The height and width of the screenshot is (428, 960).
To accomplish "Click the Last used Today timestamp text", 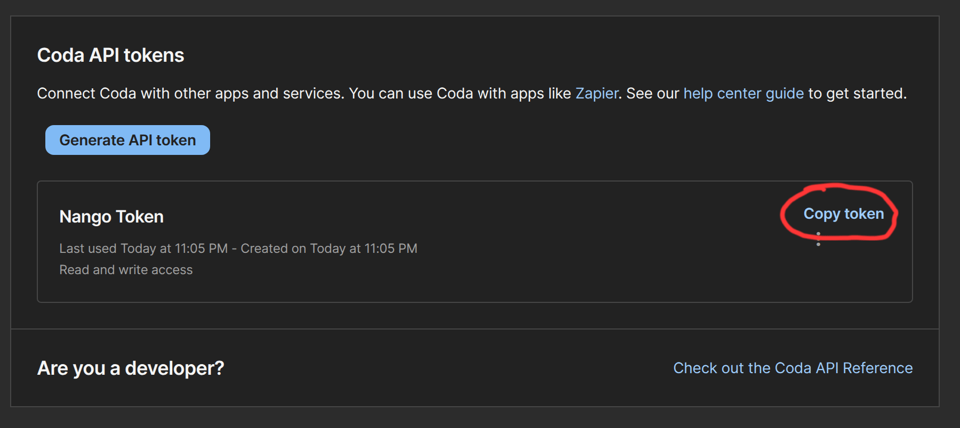I will (x=143, y=249).
